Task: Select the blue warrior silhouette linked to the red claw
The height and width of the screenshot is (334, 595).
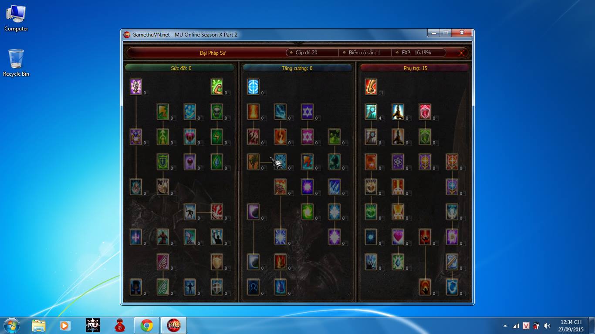Action: coord(190,212)
